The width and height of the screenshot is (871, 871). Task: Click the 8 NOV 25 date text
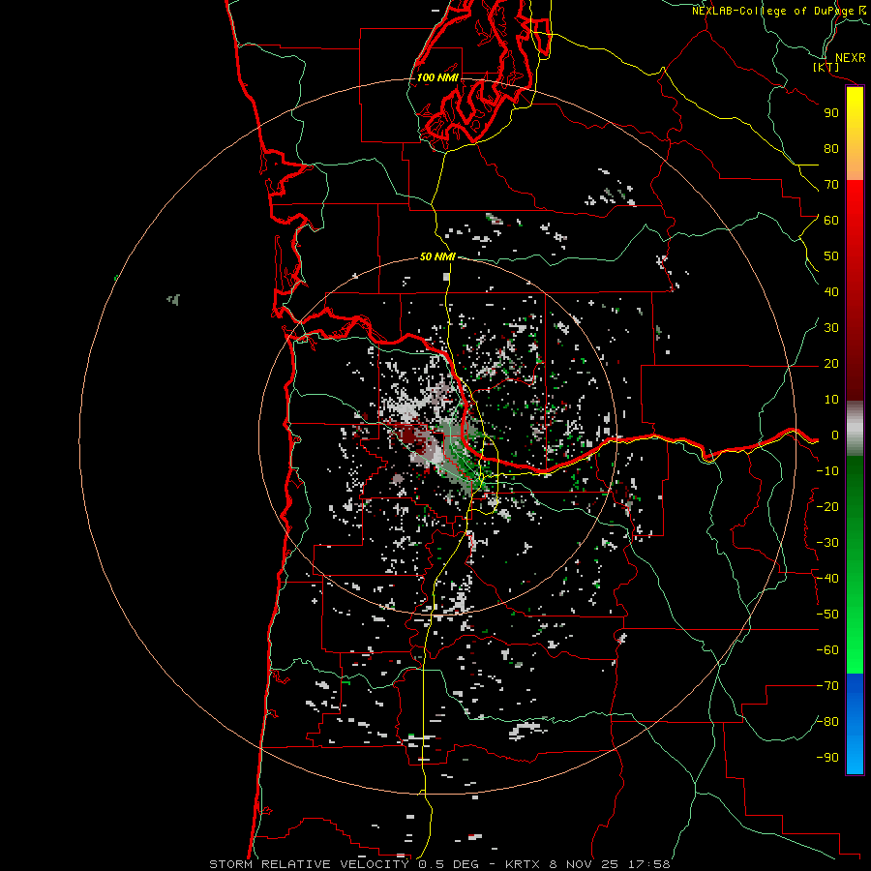pos(585,864)
